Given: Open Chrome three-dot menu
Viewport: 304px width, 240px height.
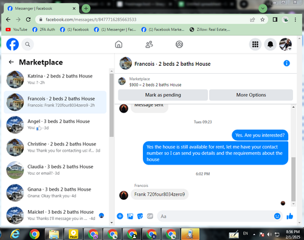Looking at the screenshot, I should [295, 19].
